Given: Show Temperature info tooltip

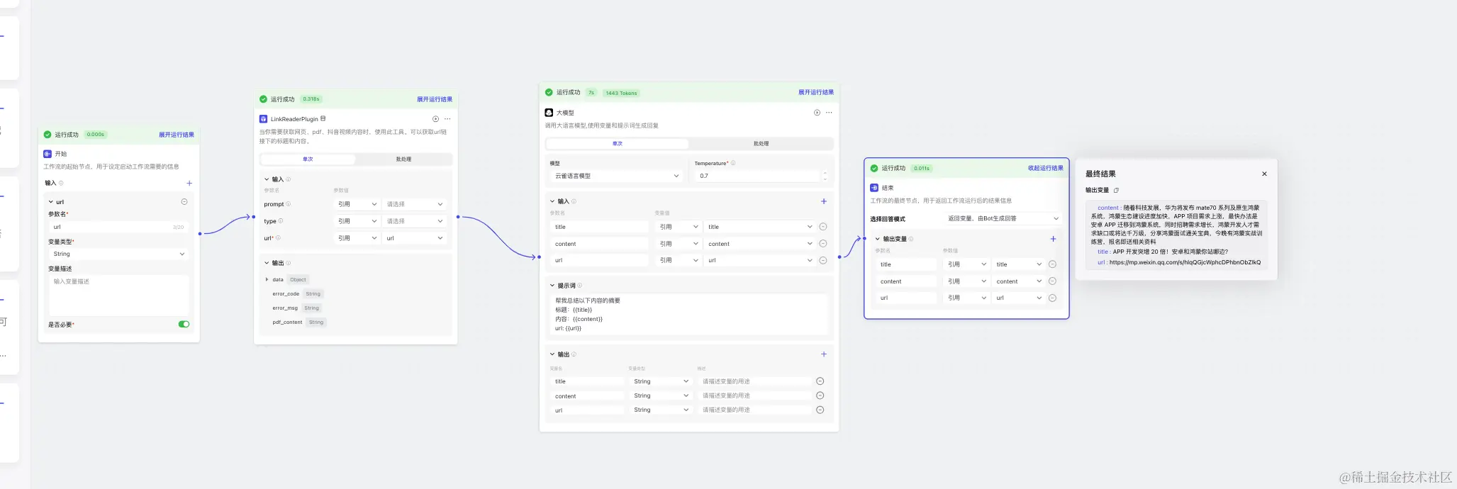Looking at the screenshot, I should tap(733, 163).
